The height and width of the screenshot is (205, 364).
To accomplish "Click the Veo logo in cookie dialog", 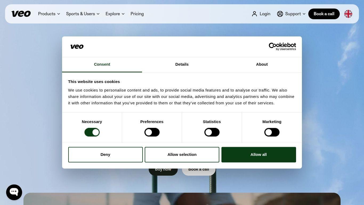I will click(x=77, y=47).
